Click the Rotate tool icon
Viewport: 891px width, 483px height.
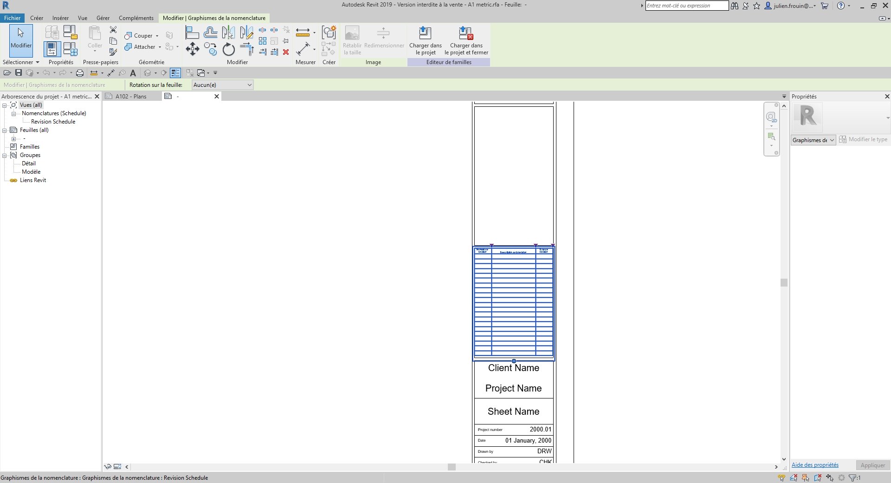[x=228, y=49]
